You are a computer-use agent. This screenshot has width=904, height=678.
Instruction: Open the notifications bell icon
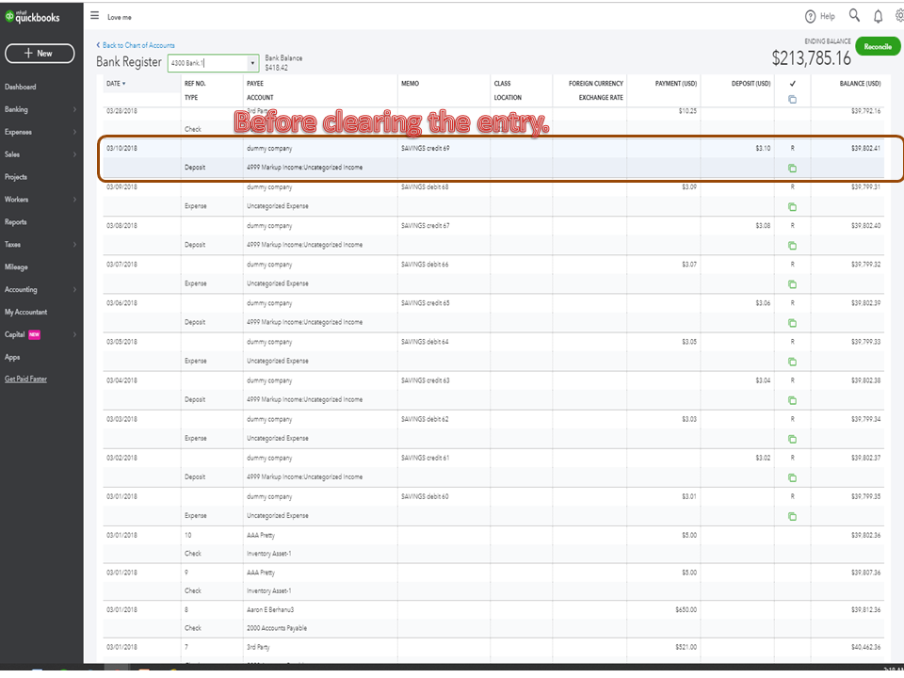click(x=878, y=17)
